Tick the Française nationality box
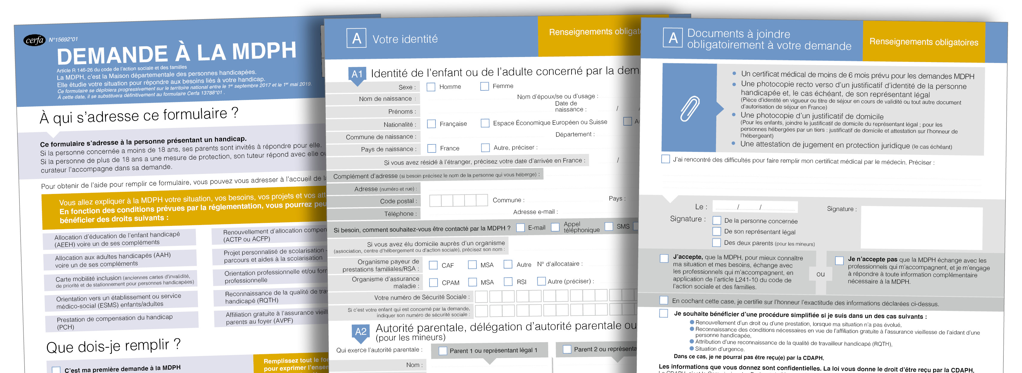The image size is (1022, 373). [431, 124]
